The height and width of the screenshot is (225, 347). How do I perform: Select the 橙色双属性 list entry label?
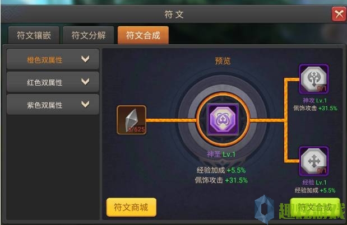click(x=45, y=60)
